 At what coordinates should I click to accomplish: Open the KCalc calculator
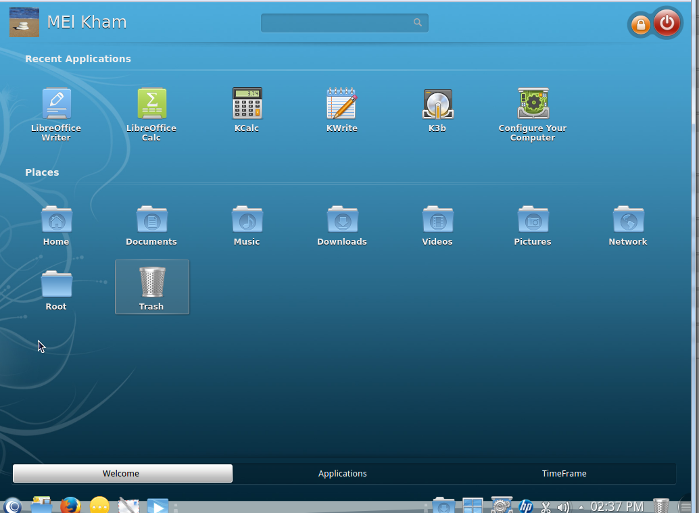[247, 110]
